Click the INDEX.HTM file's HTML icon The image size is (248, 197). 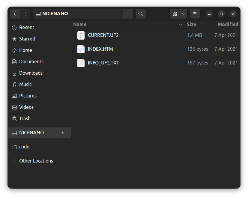pos(81,49)
